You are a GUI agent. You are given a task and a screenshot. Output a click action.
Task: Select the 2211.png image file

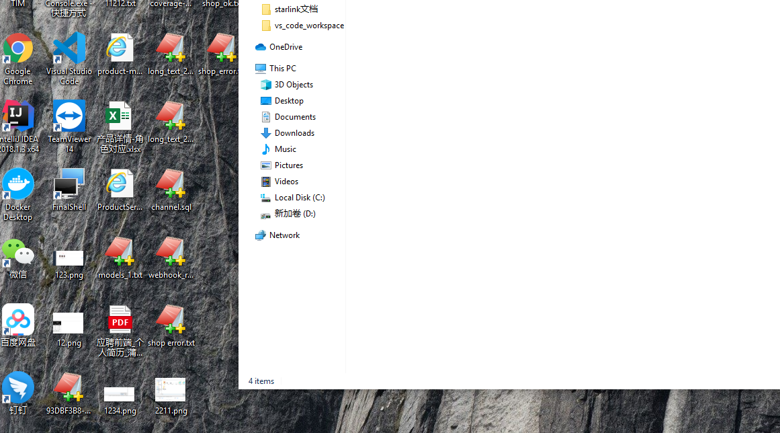click(171, 396)
